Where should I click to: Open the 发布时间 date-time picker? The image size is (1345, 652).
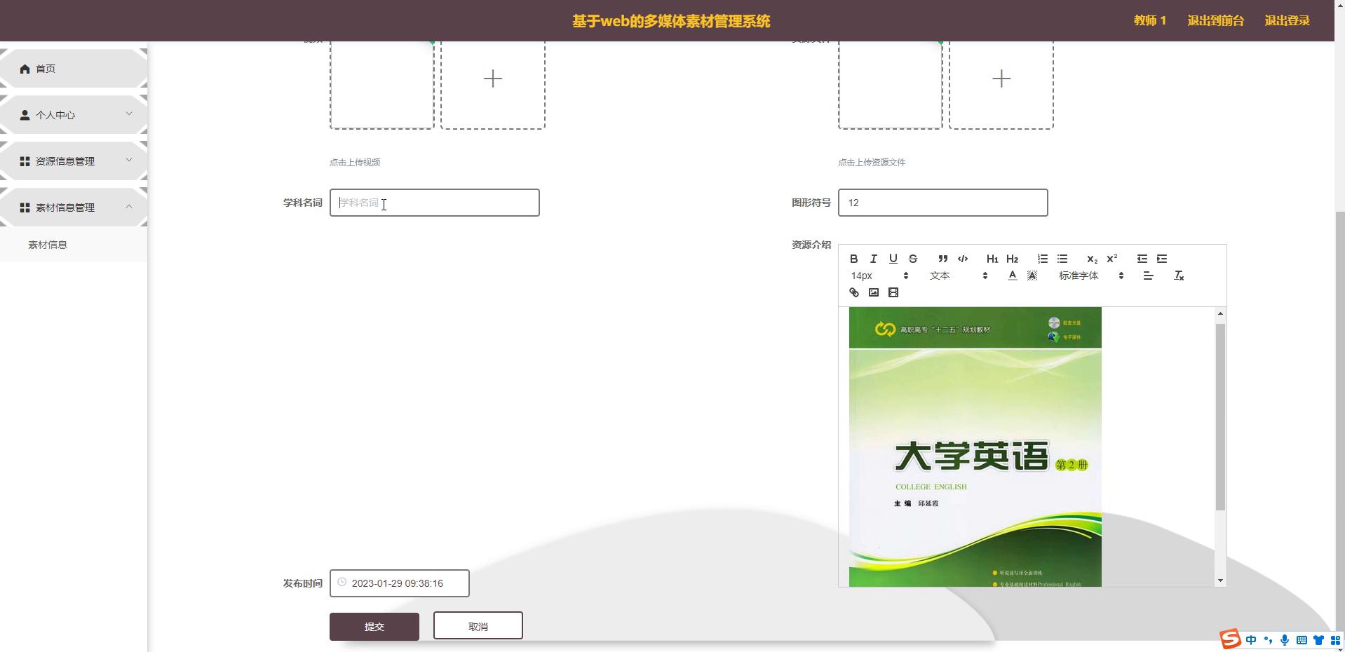(400, 583)
